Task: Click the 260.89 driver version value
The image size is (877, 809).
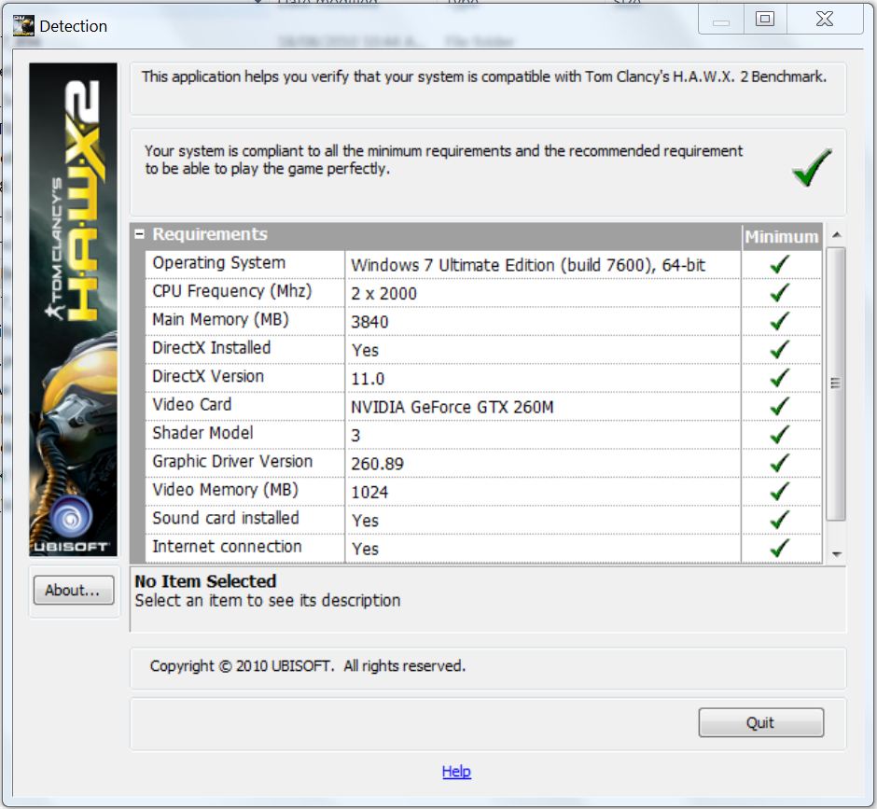Action: click(378, 465)
